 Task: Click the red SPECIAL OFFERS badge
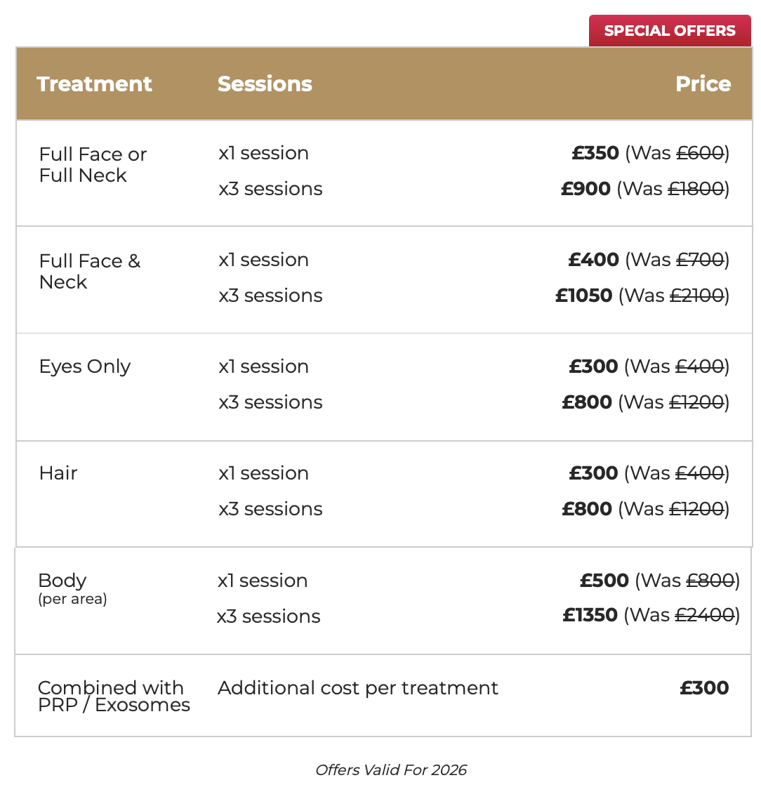[x=669, y=31]
